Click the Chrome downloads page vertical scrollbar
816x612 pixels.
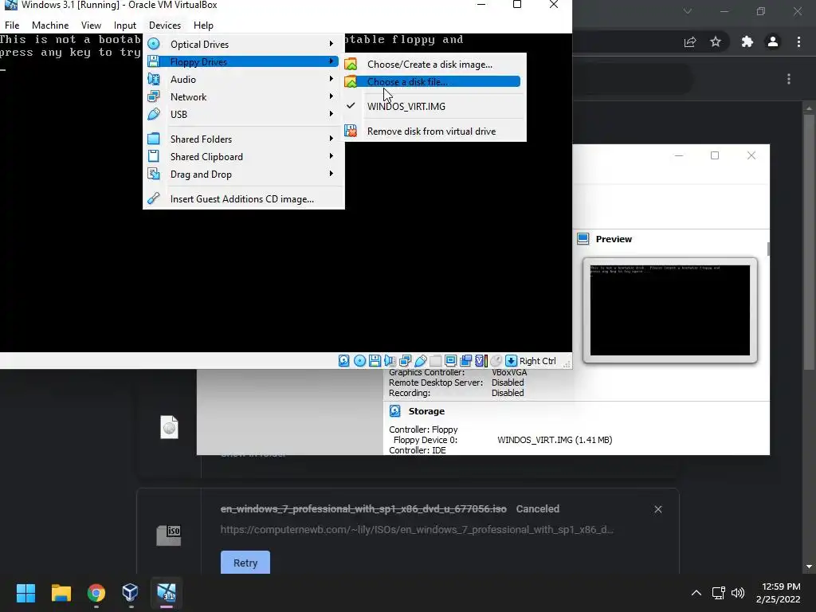(x=809, y=241)
